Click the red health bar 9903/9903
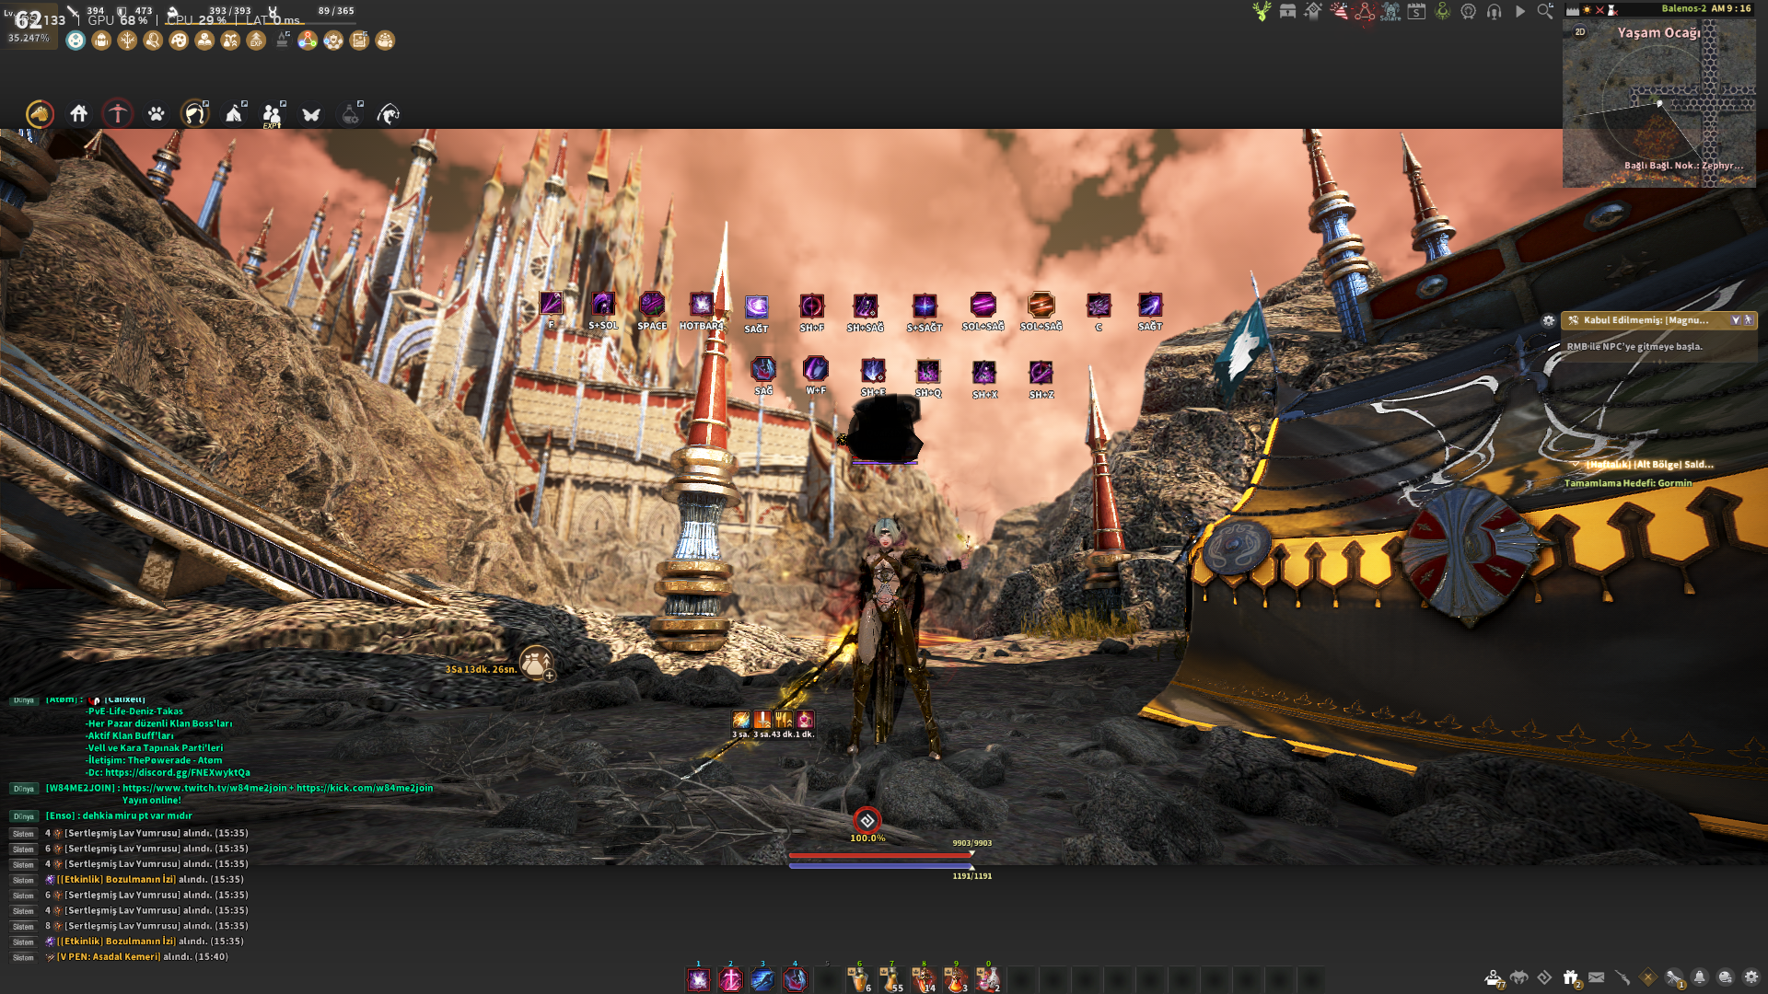1768x994 pixels. [880, 855]
